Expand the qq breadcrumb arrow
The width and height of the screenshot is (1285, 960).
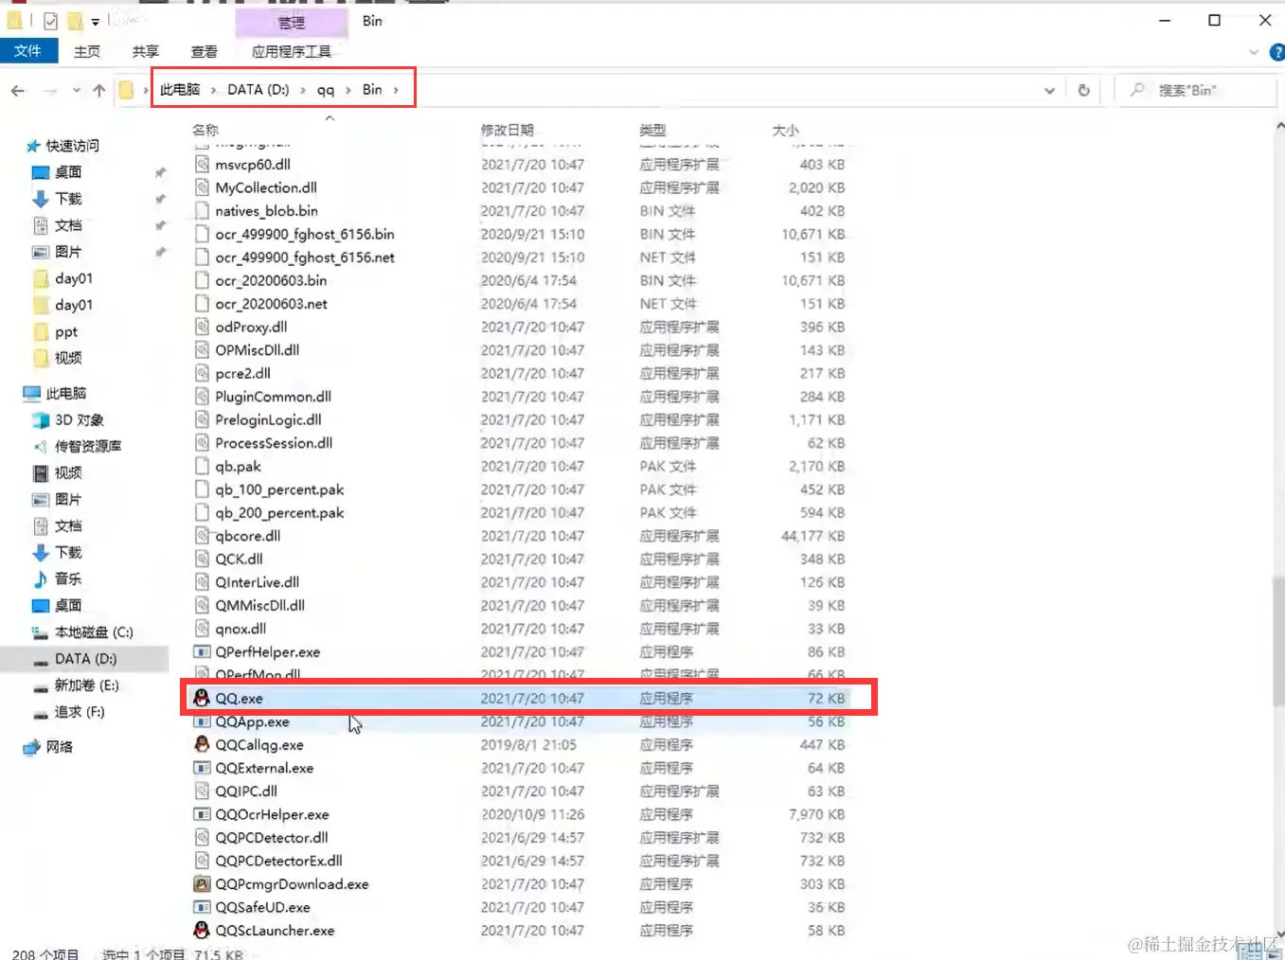pyautogui.click(x=348, y=90)
